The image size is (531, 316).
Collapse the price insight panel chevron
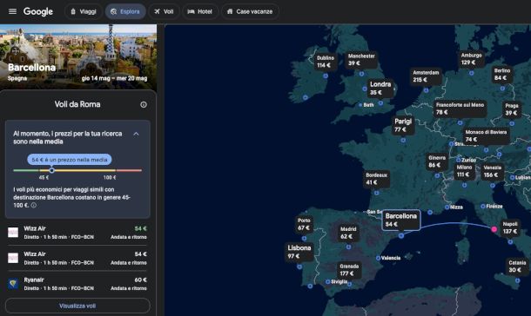click(136, 134)
